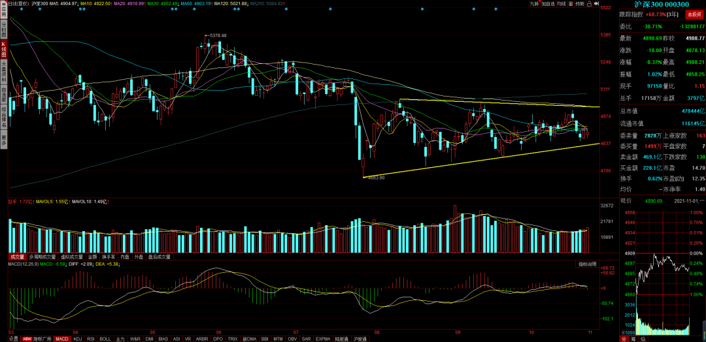
Task: Click the 日线(复权) period label
Action: [x=19, y=4]
